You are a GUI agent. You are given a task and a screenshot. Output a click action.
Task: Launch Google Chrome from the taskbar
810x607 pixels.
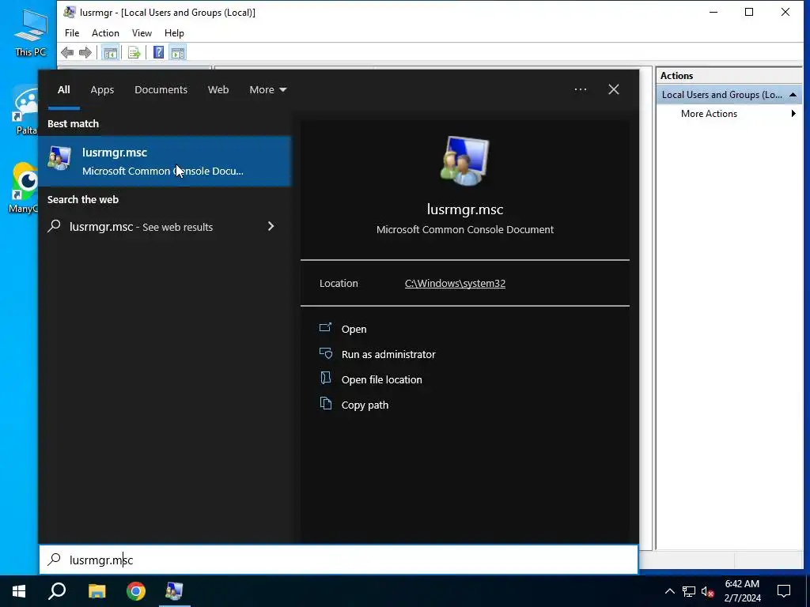[136, 591]
